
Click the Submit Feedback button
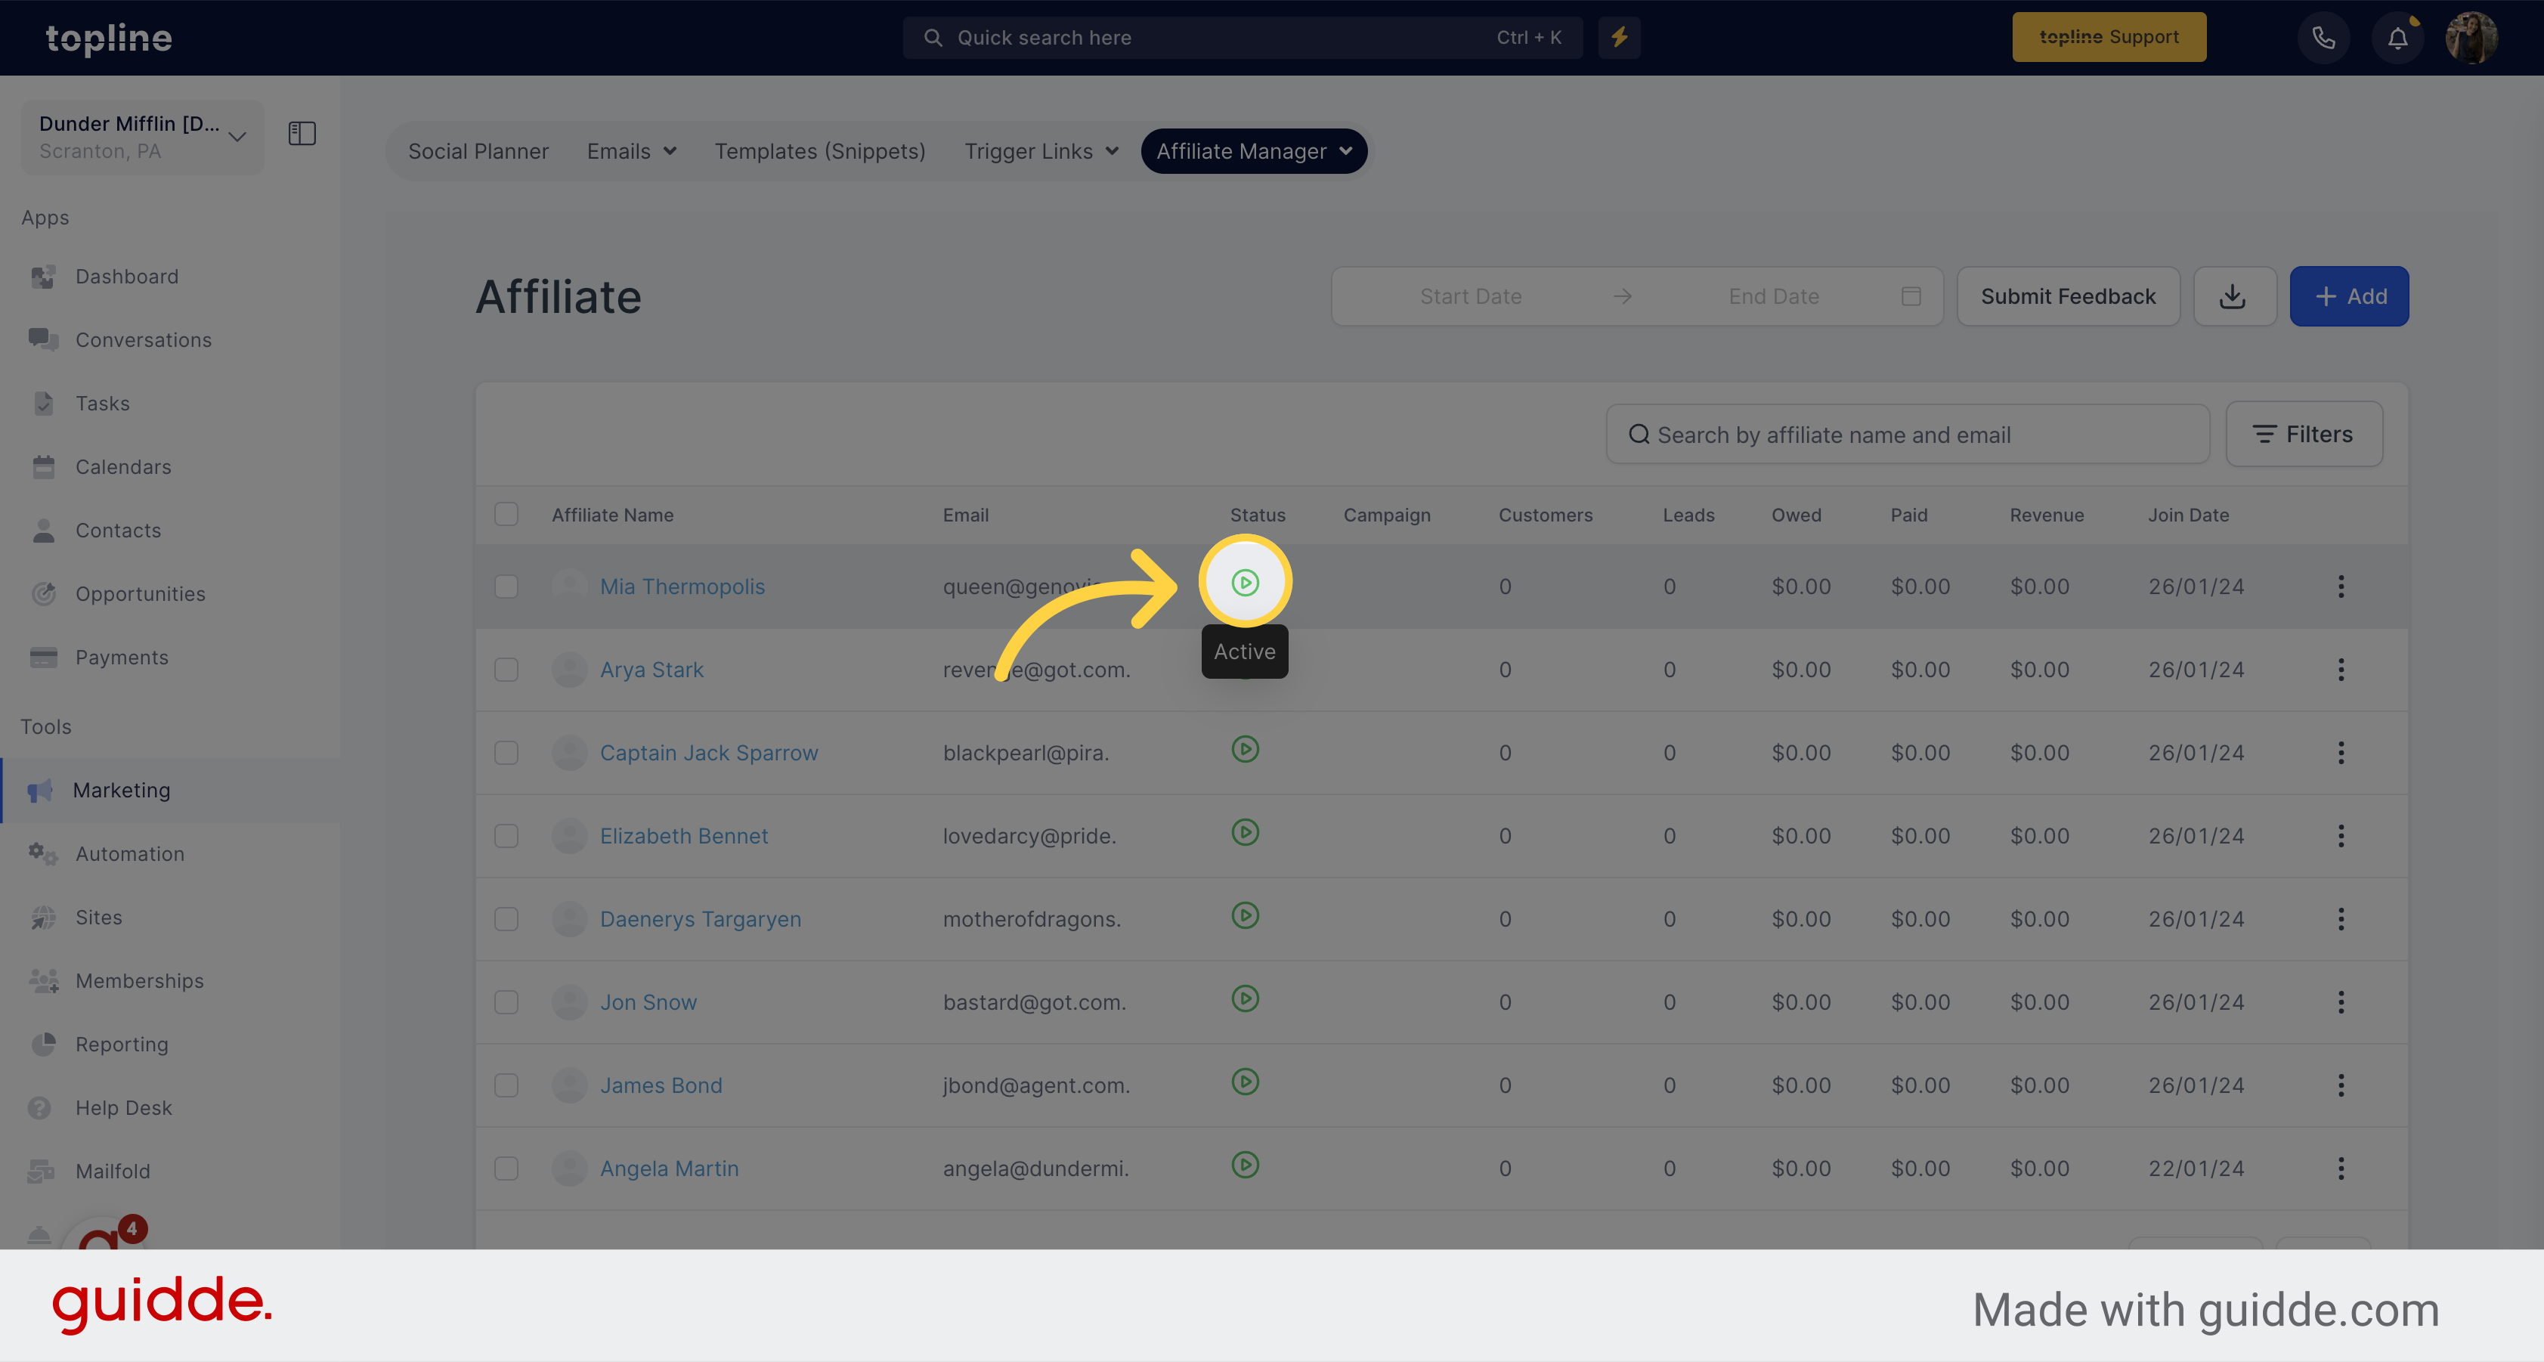[x=2068, y=295]
